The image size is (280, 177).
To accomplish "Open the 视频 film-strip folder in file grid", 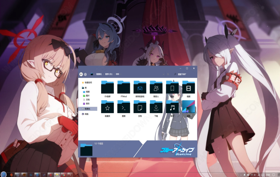I will click(x=189, y=89).
